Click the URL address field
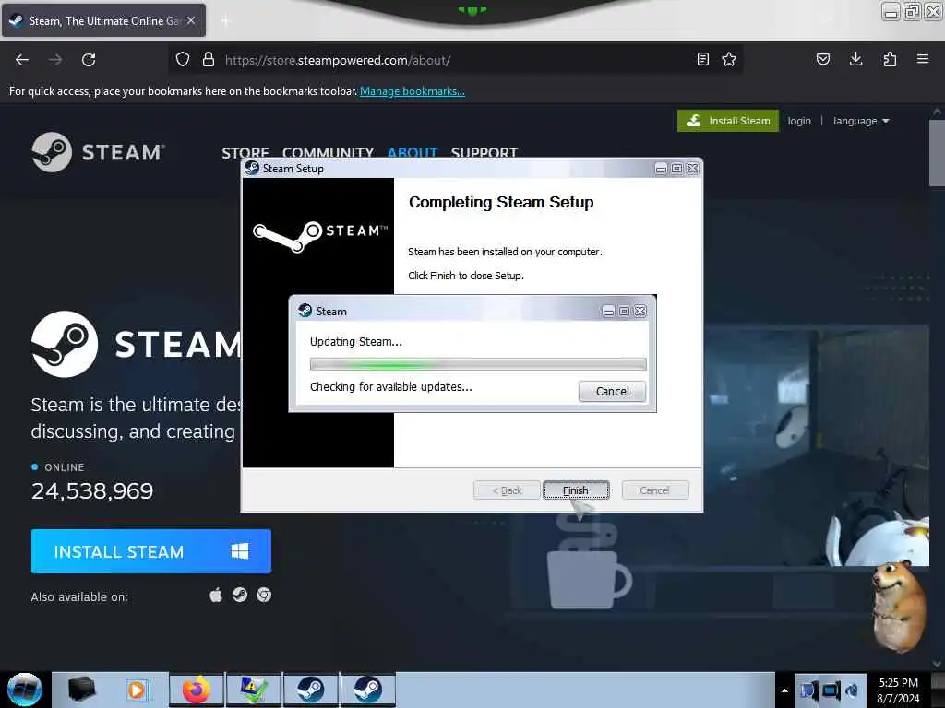 pyautogui.click(x=458, y=60)
